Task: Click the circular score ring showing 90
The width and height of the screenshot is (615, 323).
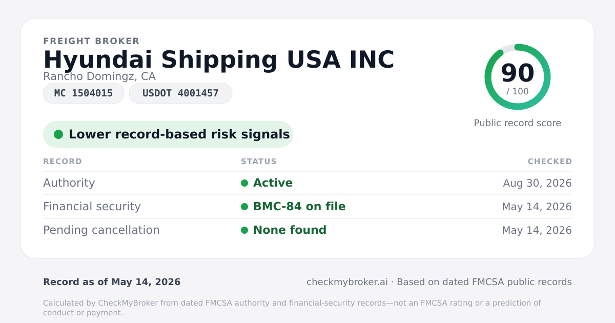Action: point(518,77)
